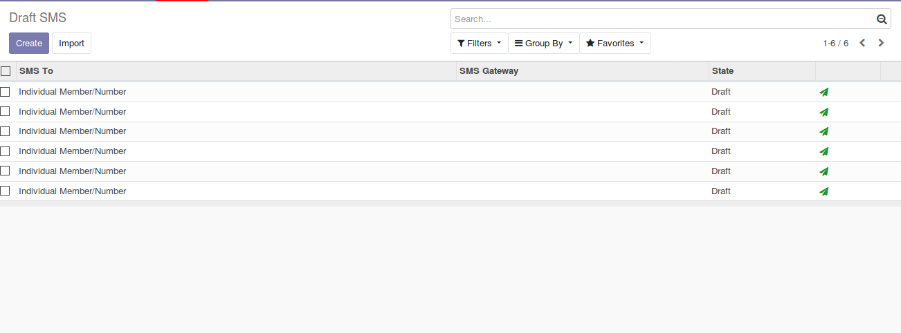Viewport: 901px width, 333px height.
Task: Go to next page with right chevron
Action: 881,43
